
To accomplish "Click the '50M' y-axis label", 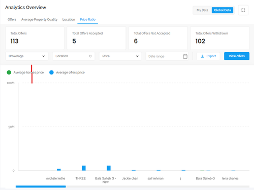I will 11,127.
